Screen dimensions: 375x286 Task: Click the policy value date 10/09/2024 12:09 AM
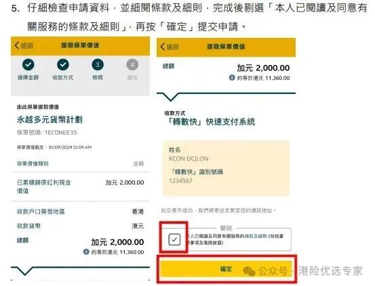click(x=70, y=147)
